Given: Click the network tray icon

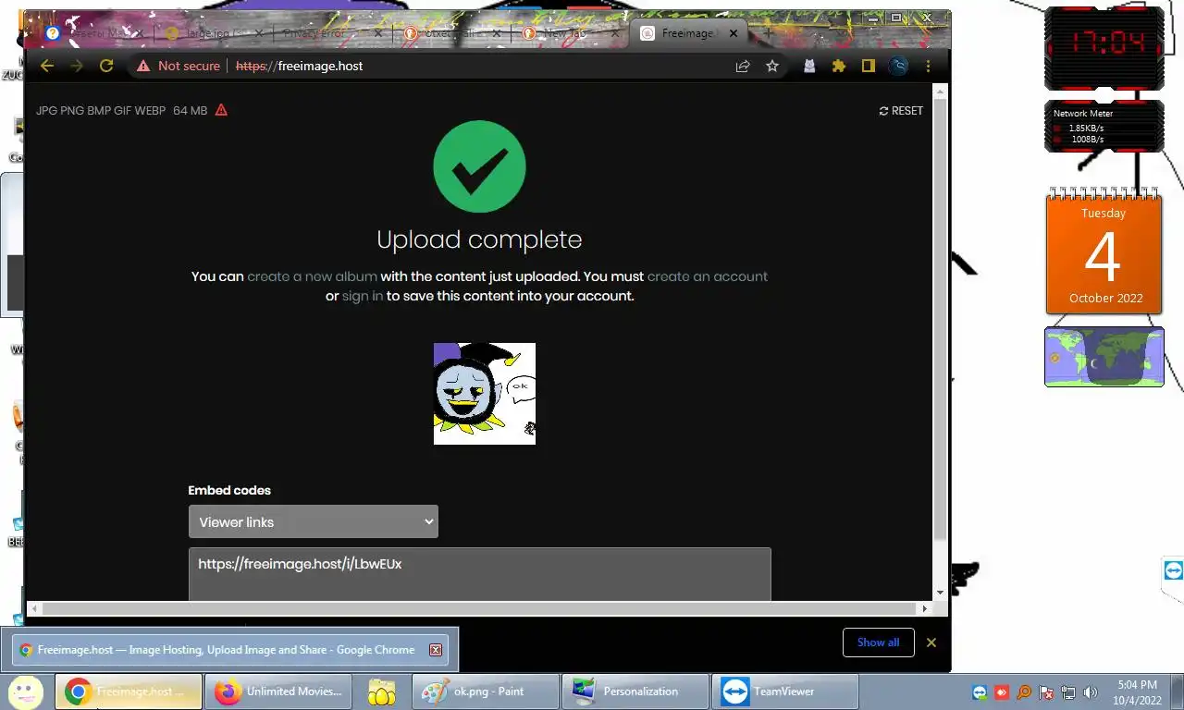Looking at the screenshot, I should click(1068, 692).
